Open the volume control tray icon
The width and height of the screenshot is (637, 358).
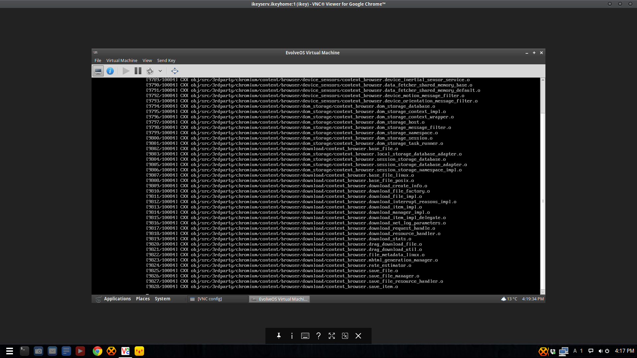(x=601, y=351)
